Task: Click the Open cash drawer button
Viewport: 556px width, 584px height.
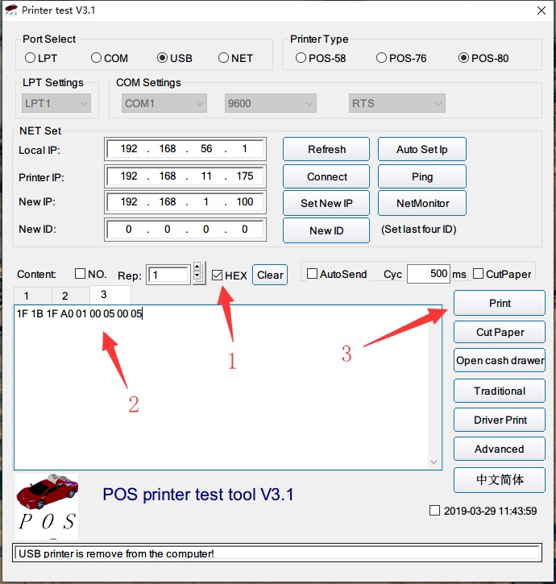Action: [x=500, y=361]
